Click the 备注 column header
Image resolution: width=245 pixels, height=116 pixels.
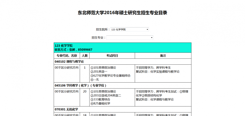163,56
